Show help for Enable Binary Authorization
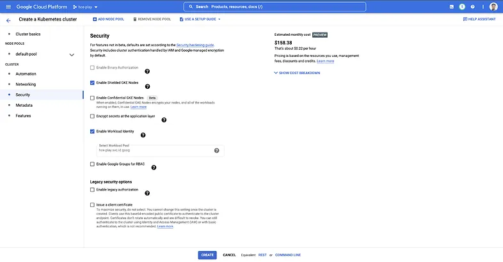Screen dimensions: 503x262 coord(147,72)
